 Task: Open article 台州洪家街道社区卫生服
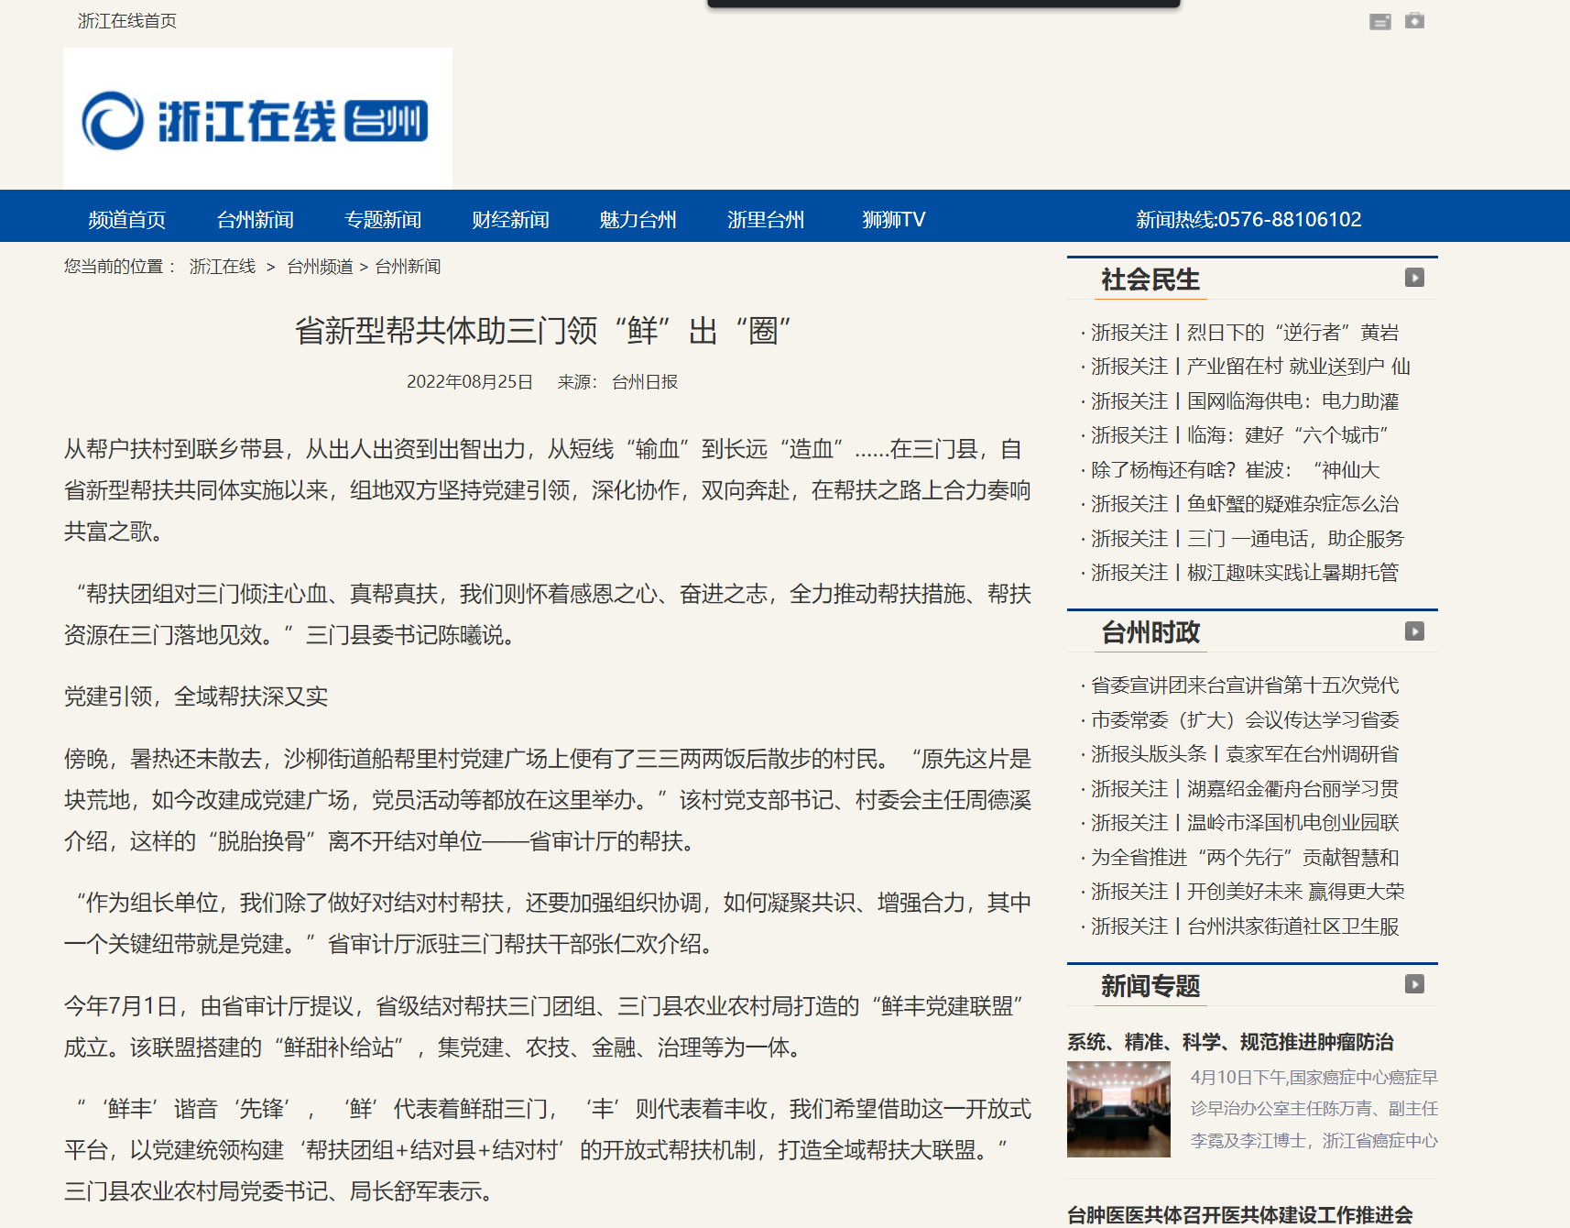[x=1245, y=926]
